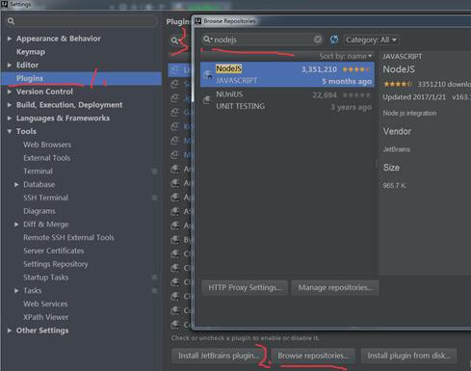Click the Settings sidebar search field

pyautogui.click(x=82, y=21)
